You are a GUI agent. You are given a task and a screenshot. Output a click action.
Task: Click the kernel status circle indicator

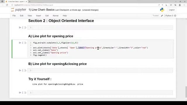pos(175,16)
